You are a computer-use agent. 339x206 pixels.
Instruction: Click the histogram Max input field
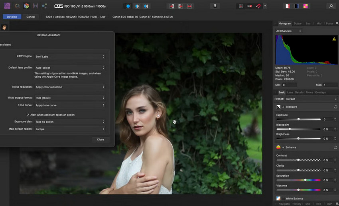coord(330,85)
